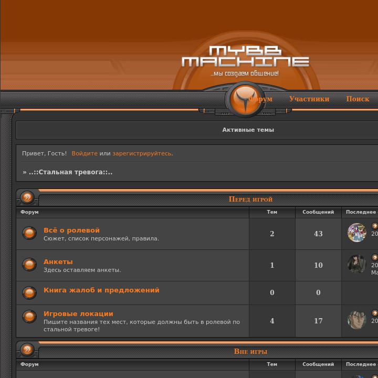378x378 pixels.
Task: Click last-poster avatar in Анкеты row
Action: (357, 264)
